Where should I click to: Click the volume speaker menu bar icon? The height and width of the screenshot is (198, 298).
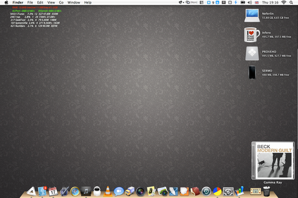pyautogui.click(x=249, y=2)
